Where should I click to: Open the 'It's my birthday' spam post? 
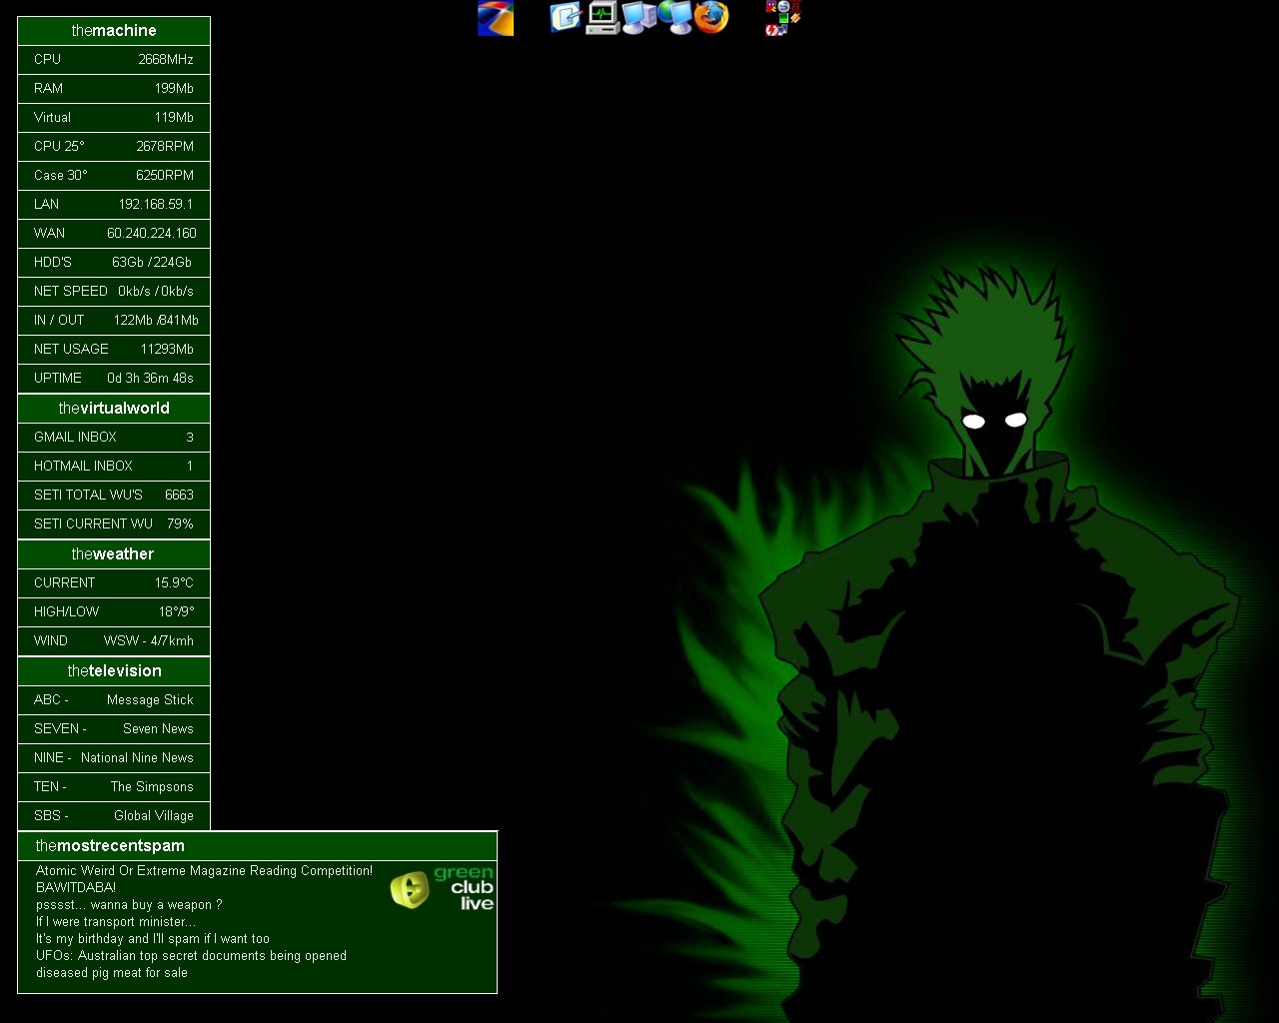tap(153, 939)
